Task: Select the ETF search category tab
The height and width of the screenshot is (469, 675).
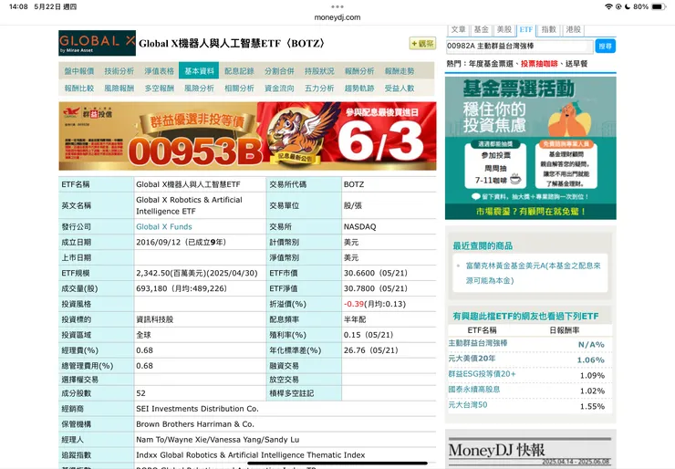Action: pos(525,30)
